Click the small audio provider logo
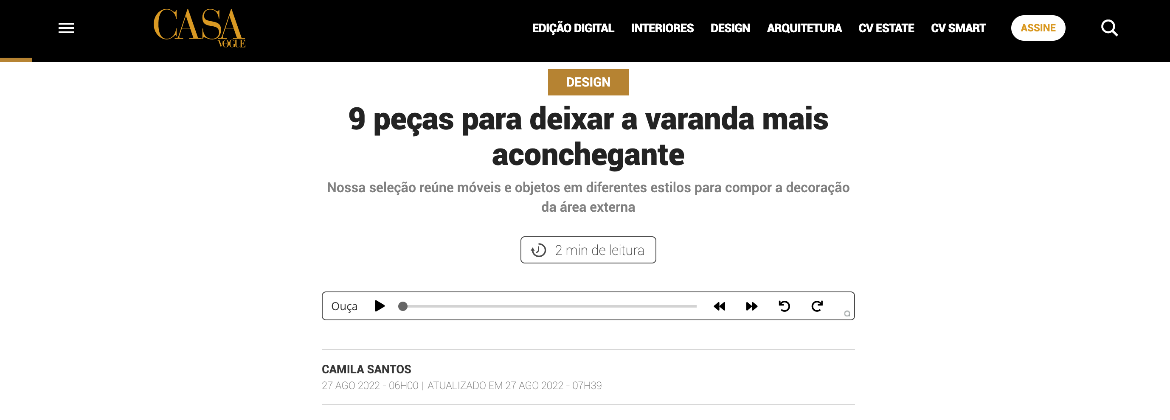This screenshot has width=1170, height=420. pyautogui.click(x=847, y=313)
